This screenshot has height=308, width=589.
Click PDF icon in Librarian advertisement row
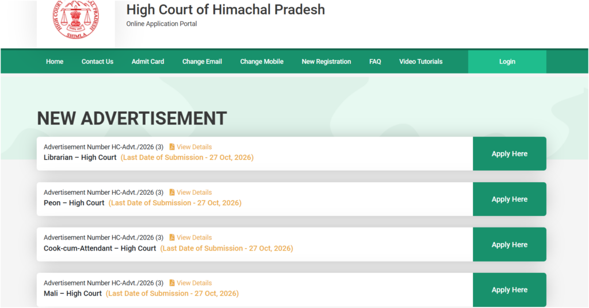172,147
